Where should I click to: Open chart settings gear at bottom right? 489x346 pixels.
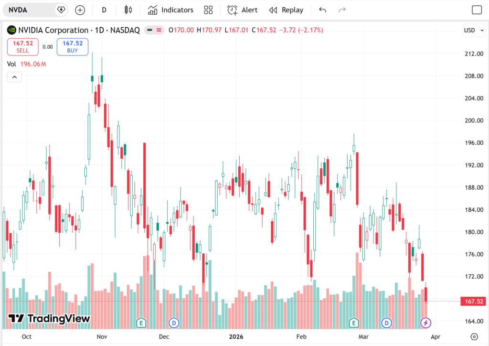474,336
